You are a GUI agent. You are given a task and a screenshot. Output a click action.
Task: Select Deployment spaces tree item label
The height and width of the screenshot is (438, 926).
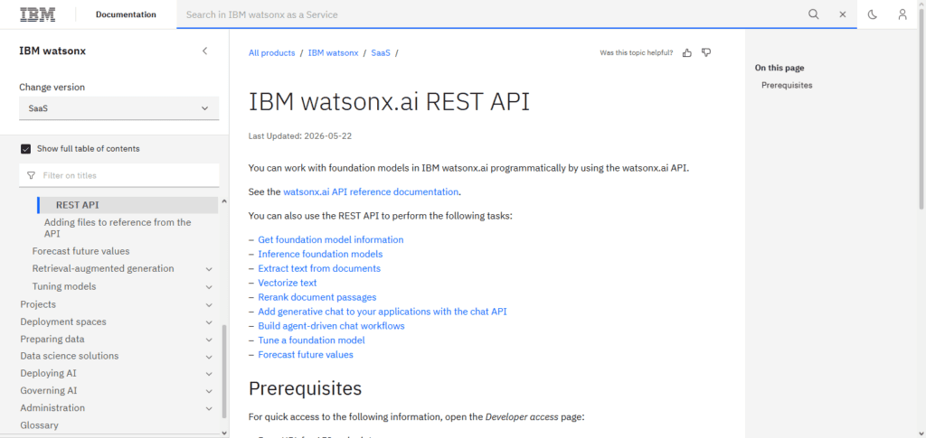63,322
